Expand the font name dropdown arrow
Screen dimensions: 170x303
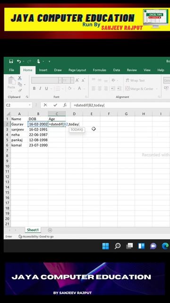pos(60,80)
